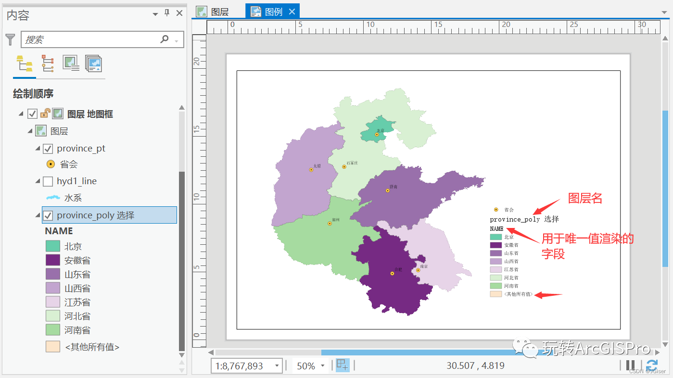Open the Contents pane options arrow
The width and height of the screenshot is (673, 378).
(155, 14)
